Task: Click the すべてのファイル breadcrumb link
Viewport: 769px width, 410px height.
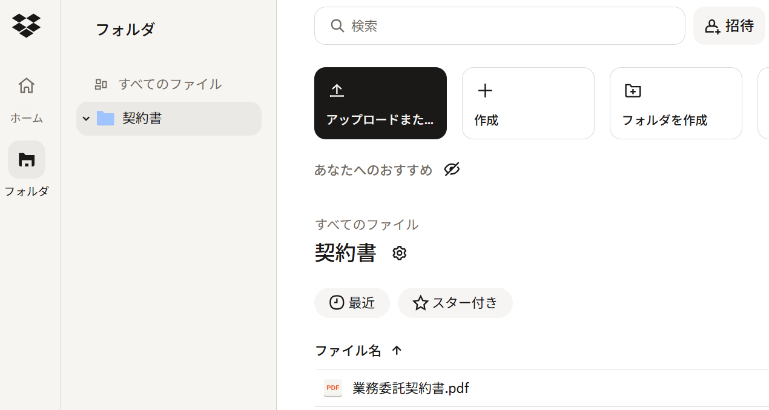Action: pyautogui.click(x=366, y=225)
